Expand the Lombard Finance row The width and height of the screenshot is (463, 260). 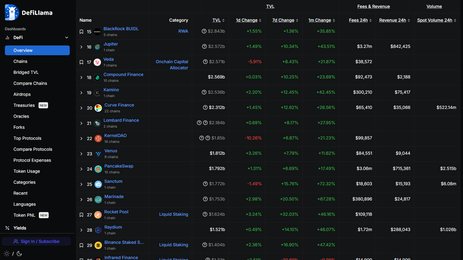pyautogui.click(x=81, y=123)
